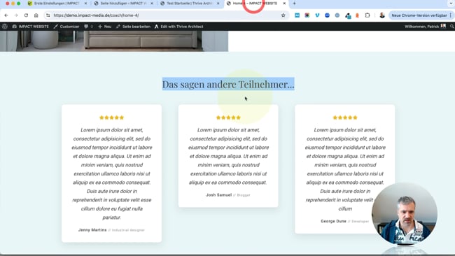
Task: Click Josh Samuel testimonial star rating
Action: [x=228, y=118]
